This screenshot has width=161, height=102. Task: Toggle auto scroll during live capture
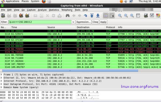click(x=112, y=16)
